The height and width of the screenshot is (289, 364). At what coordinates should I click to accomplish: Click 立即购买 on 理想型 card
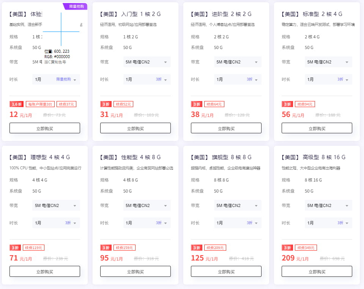45,272
